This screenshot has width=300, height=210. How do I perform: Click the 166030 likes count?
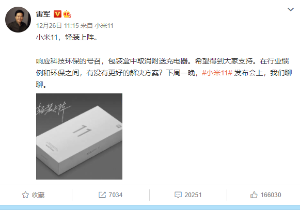[271, 195]
